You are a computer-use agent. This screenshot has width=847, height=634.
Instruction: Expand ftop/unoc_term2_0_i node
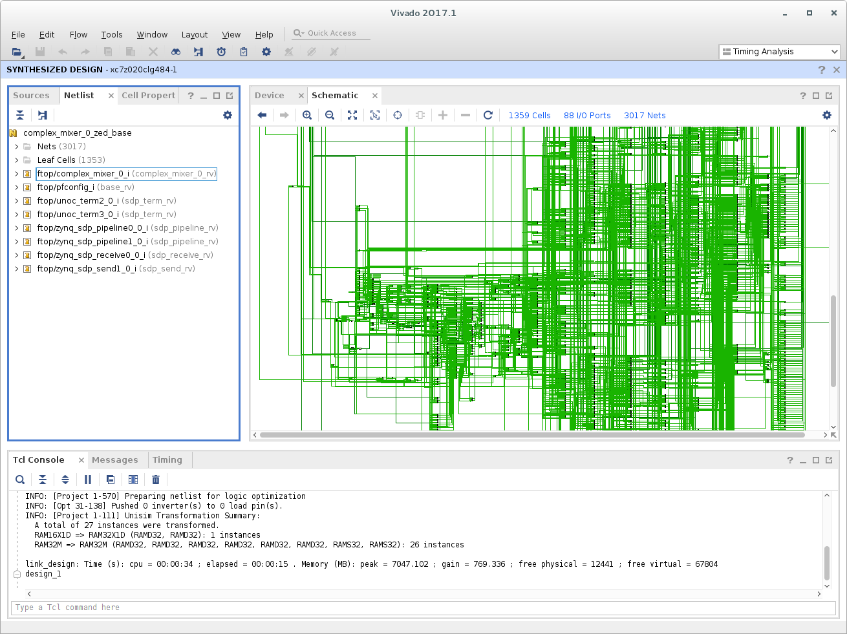17,201
